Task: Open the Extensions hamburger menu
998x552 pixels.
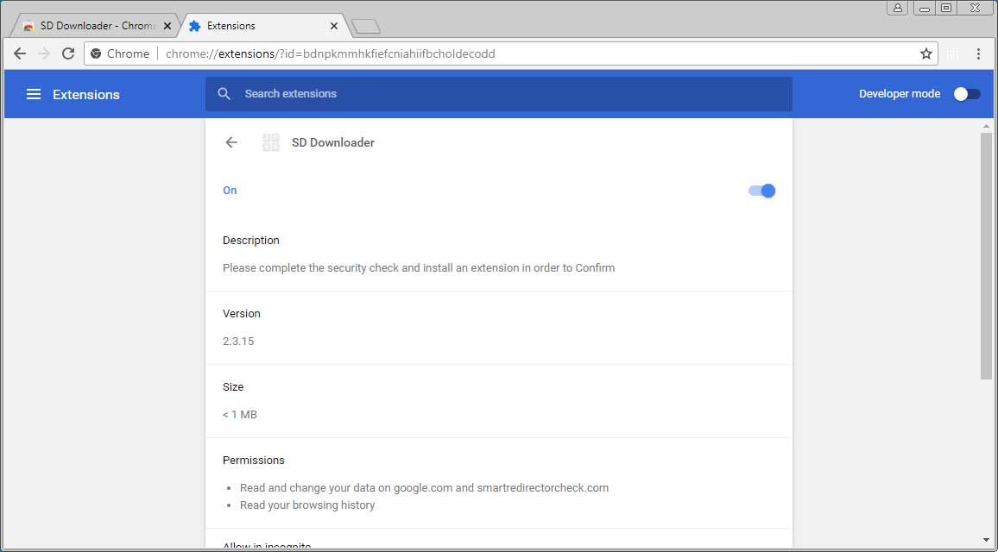Action: click(34, 94)
